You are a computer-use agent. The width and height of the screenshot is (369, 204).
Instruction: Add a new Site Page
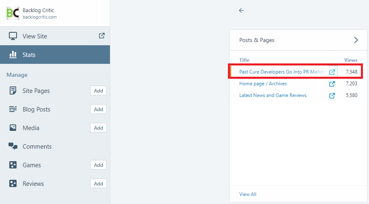click(x=98, y=90)
